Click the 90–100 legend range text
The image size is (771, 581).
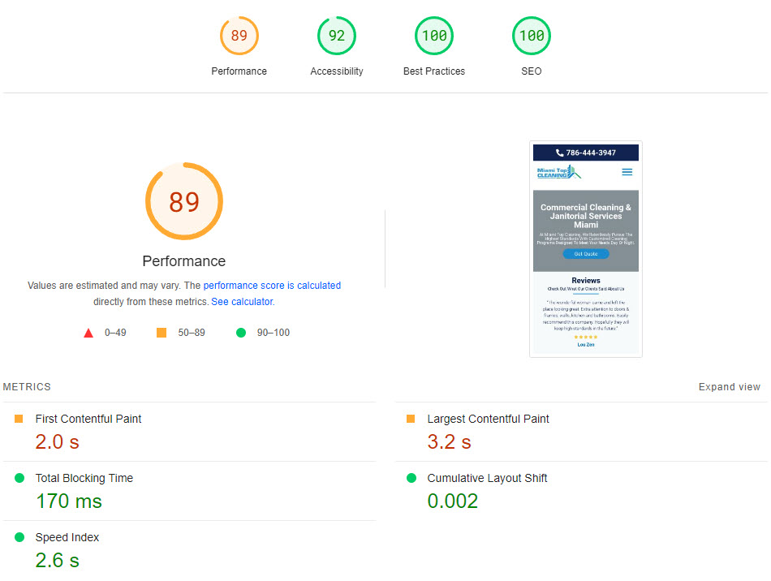point(274,333)
